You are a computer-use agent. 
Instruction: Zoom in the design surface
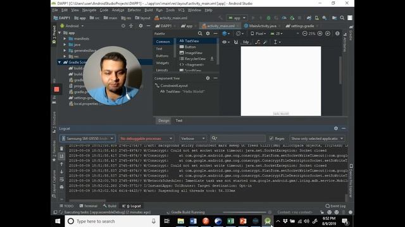(x=320, y=33)
